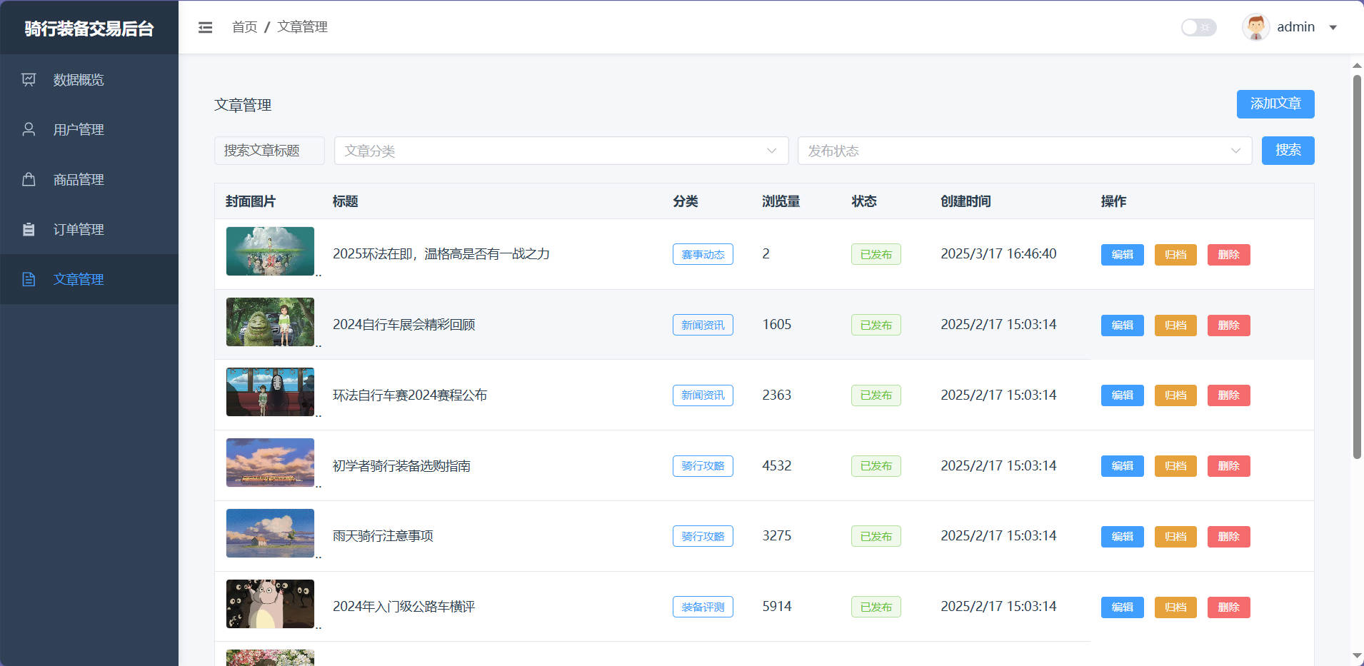Click the 用户管理 person icon in sidebar
The width and height of the screenshot is (1364, 666).
pos(29,129)
